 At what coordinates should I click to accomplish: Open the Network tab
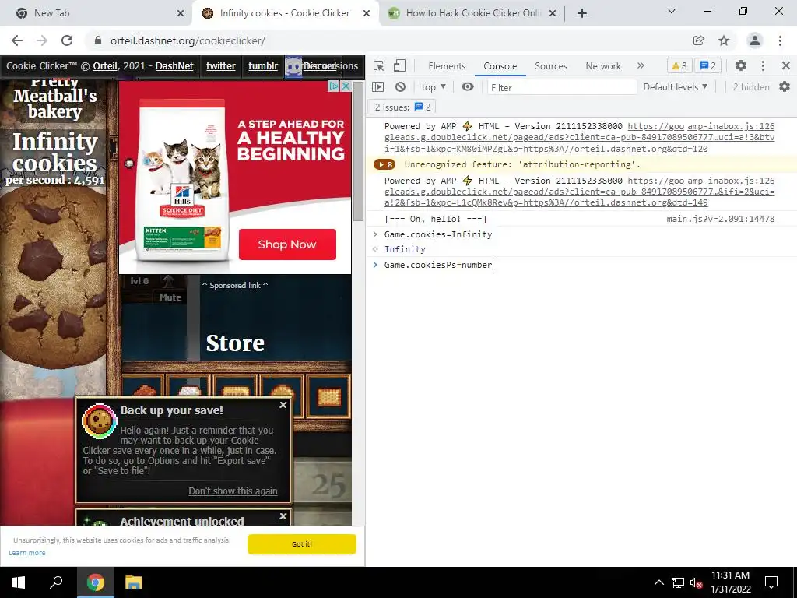pyautogui.click(x=603, y=66)
